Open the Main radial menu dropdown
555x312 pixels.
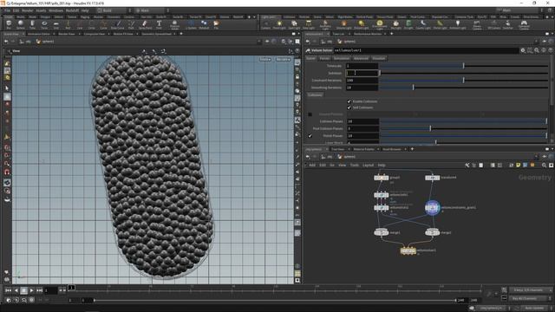pos(152,10)
